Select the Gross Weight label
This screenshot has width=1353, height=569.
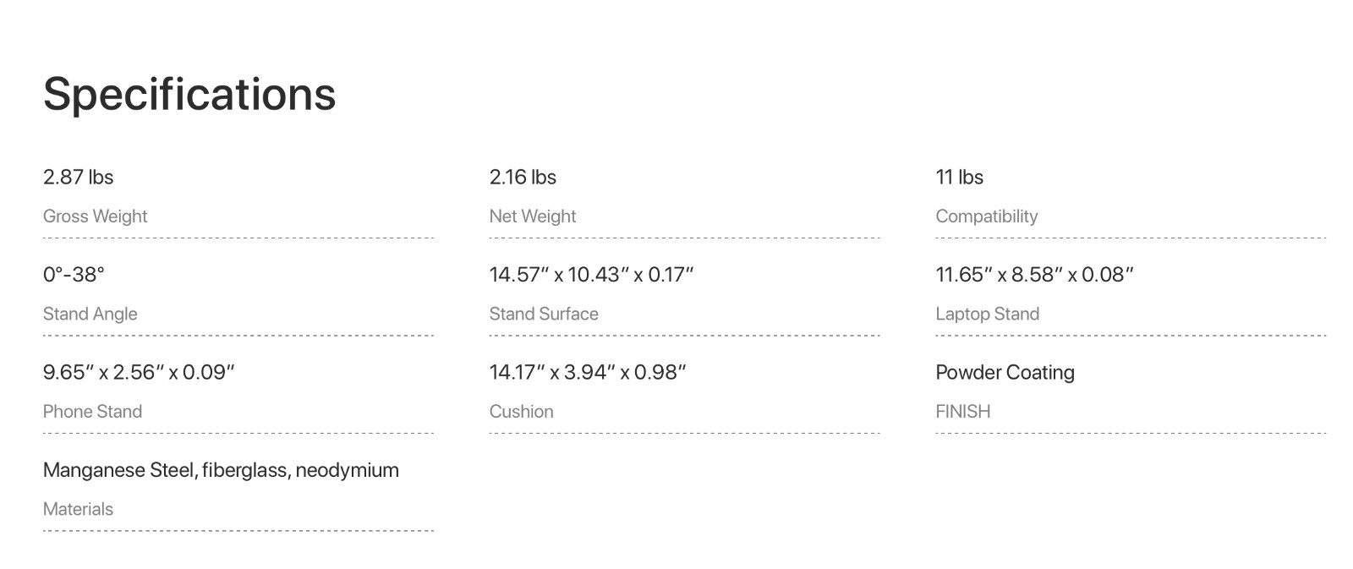(x=95, y=216)
